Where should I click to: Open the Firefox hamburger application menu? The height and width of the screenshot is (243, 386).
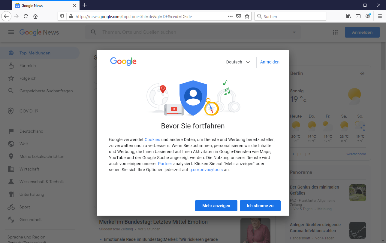tap(380, 16)
